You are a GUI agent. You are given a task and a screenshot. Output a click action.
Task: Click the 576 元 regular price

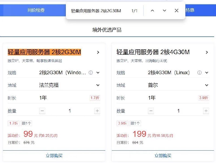click(x=29, y=142)
